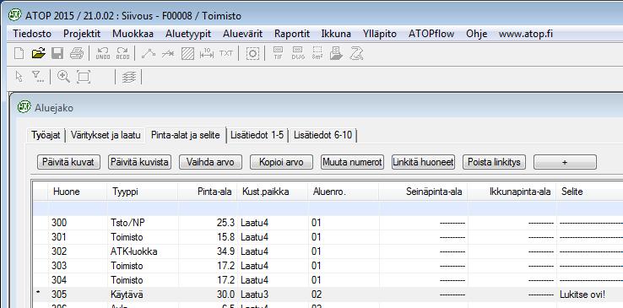Select the ATK-luokka type cell
The width and height of the screenshot is (623, 308).
click(x=142, y=251)
